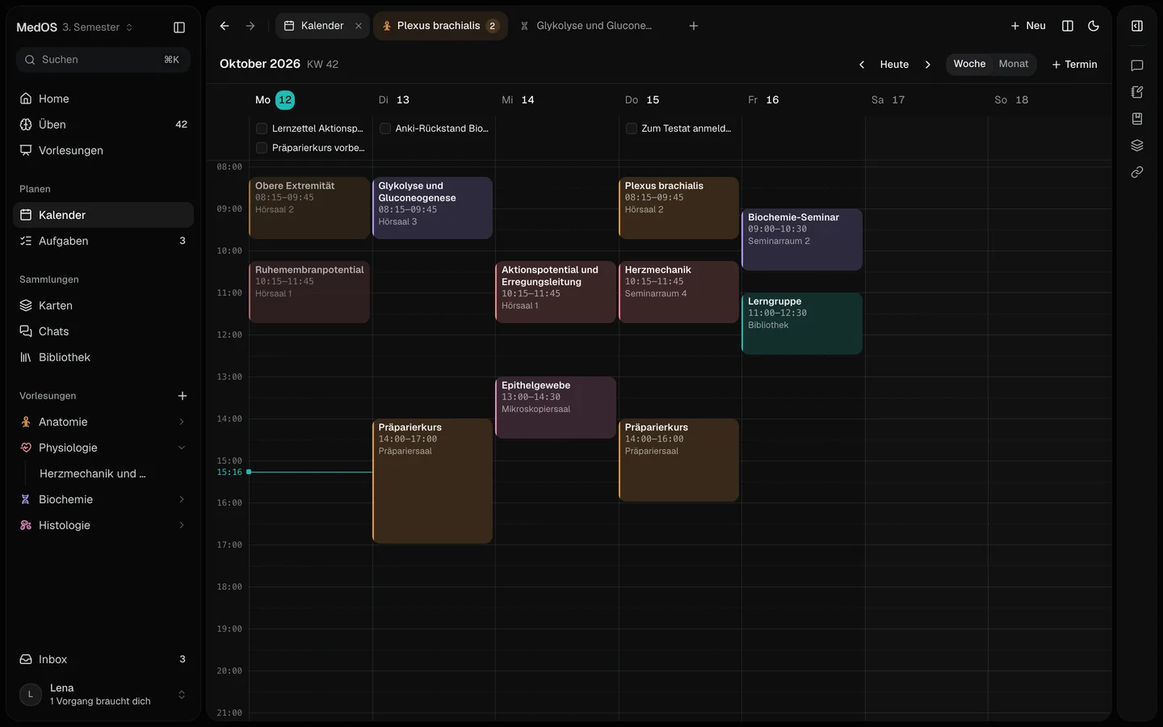Open the link icon in right rail

(x=1137, y=172)
